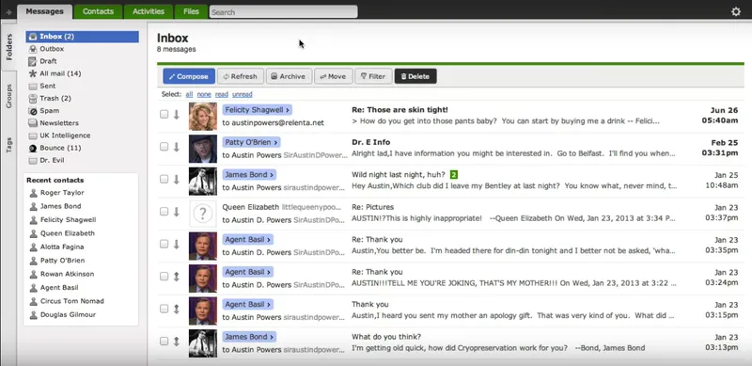Check the Agent Basil 03:15pm message checkbox

tap(164, 309)
